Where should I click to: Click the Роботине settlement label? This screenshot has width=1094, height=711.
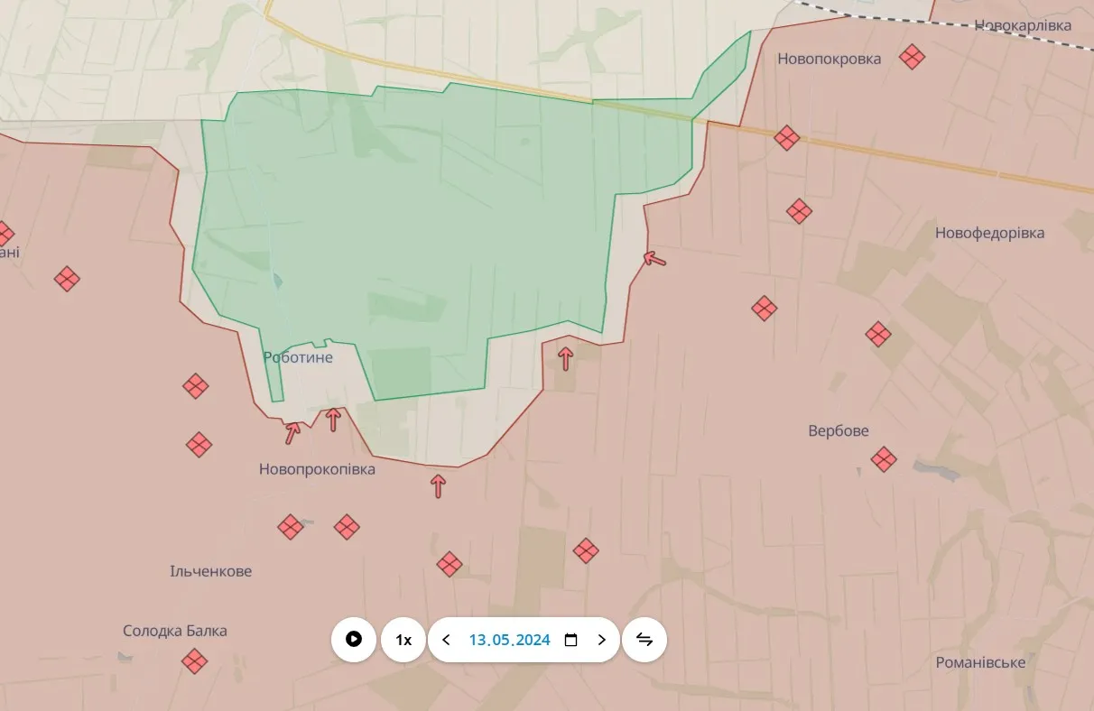(x=298, y=357)
